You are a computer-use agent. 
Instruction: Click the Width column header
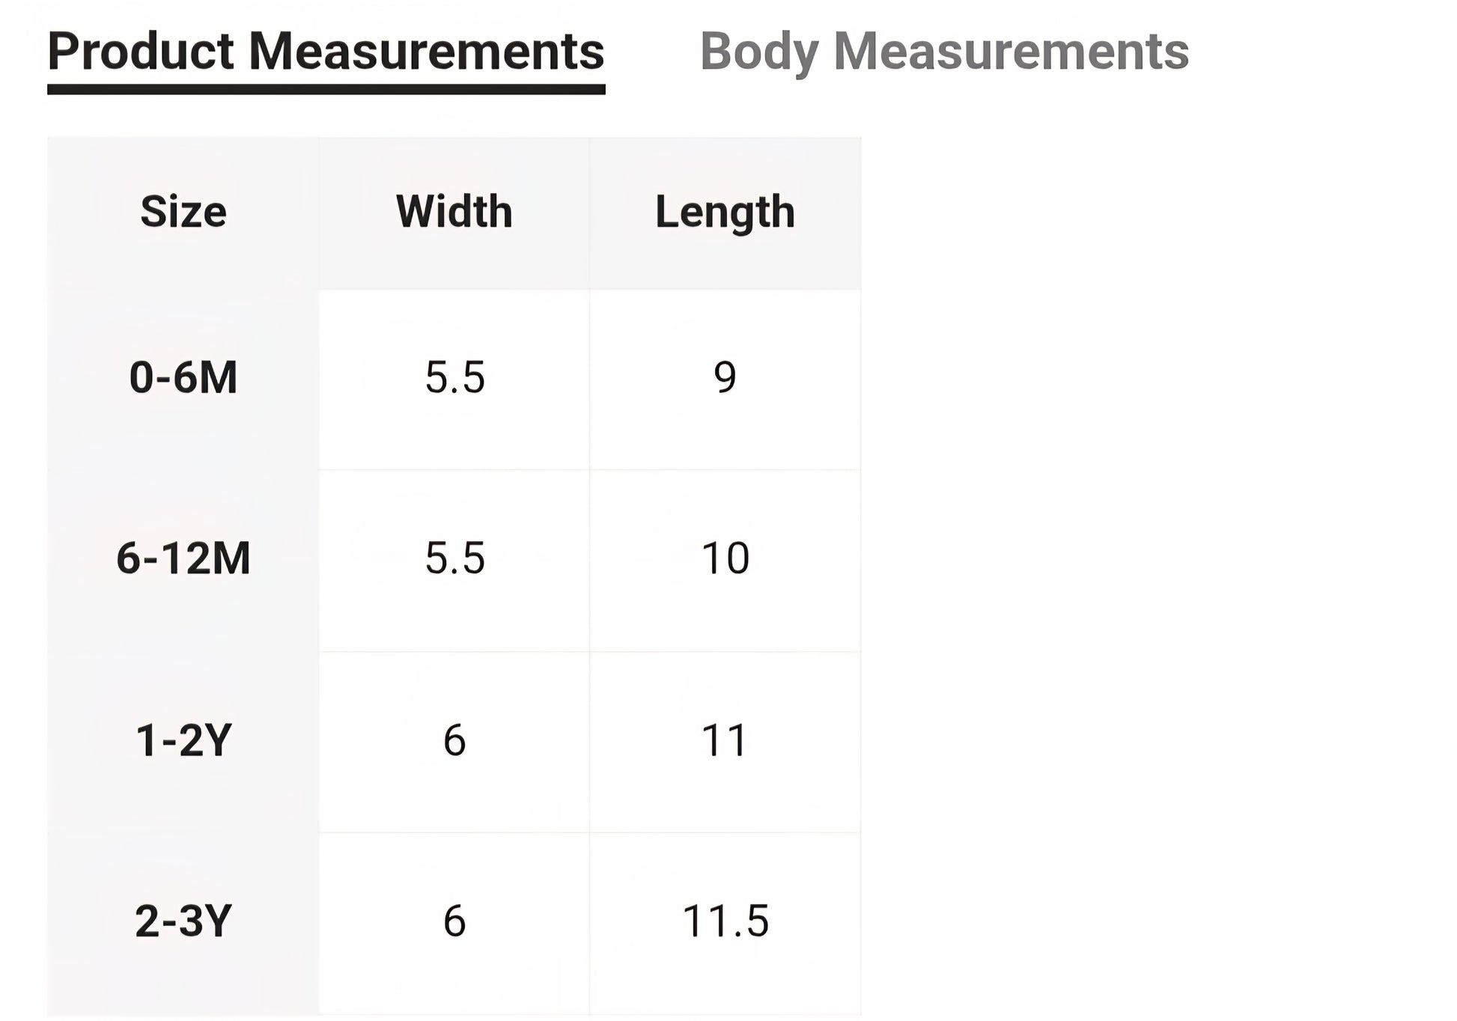[454, 212]
